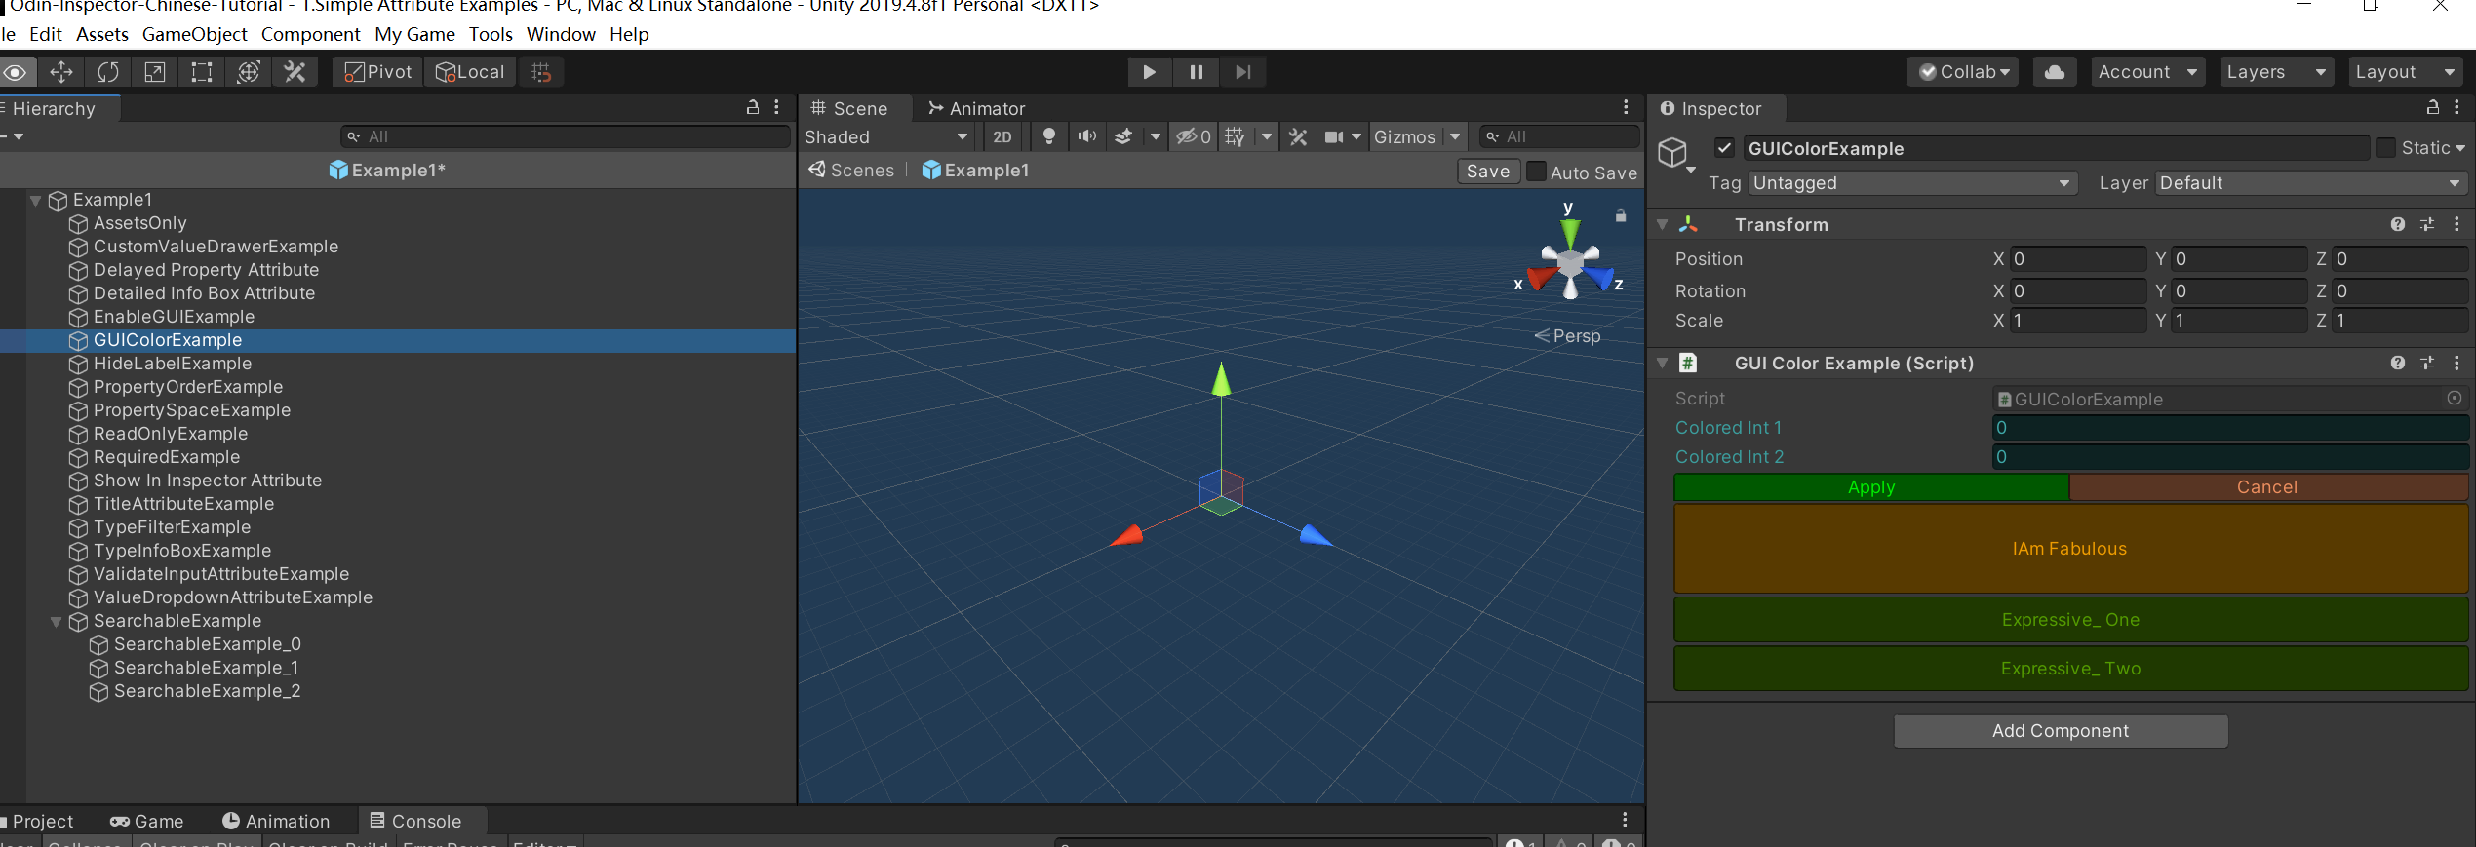2476x847 pixels.
Task: Open the Tag Untagged dropdown
Action: 1911,183
